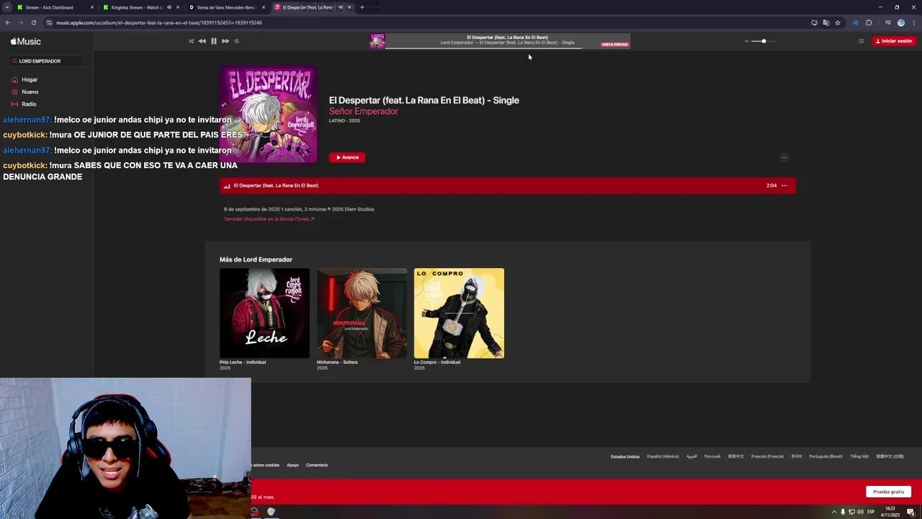
Task: Seek within the song progress bar
Action: click(x=508, y=48)
